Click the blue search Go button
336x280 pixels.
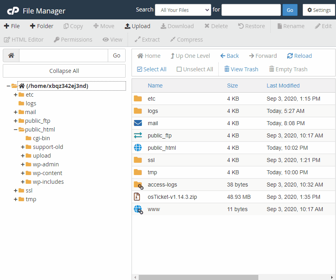(x=290, y=10)
